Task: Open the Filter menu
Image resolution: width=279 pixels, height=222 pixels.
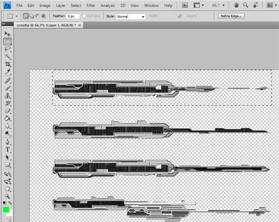Action: (91, 6)
